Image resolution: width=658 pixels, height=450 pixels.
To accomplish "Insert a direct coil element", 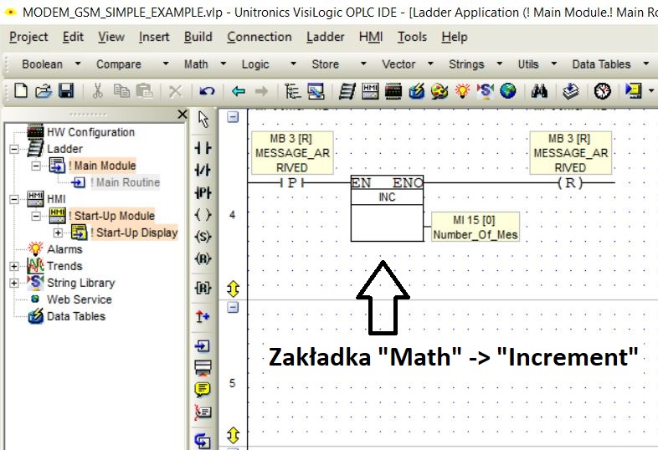I will click(x=203, y=215).
